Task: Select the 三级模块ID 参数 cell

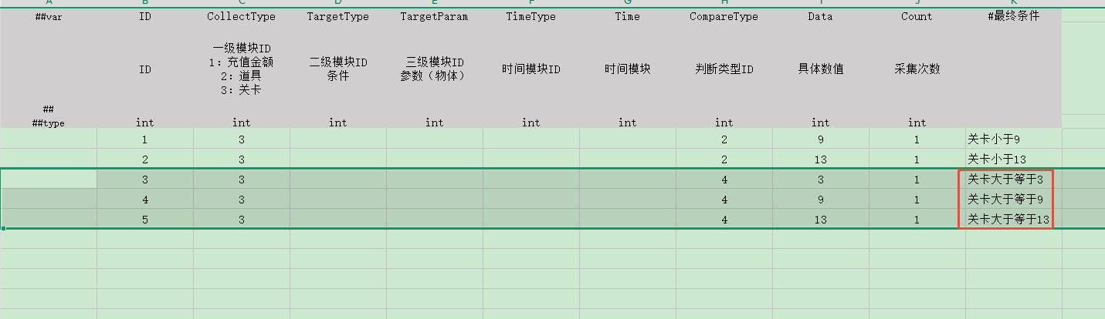Action: [x=434, y=69]
